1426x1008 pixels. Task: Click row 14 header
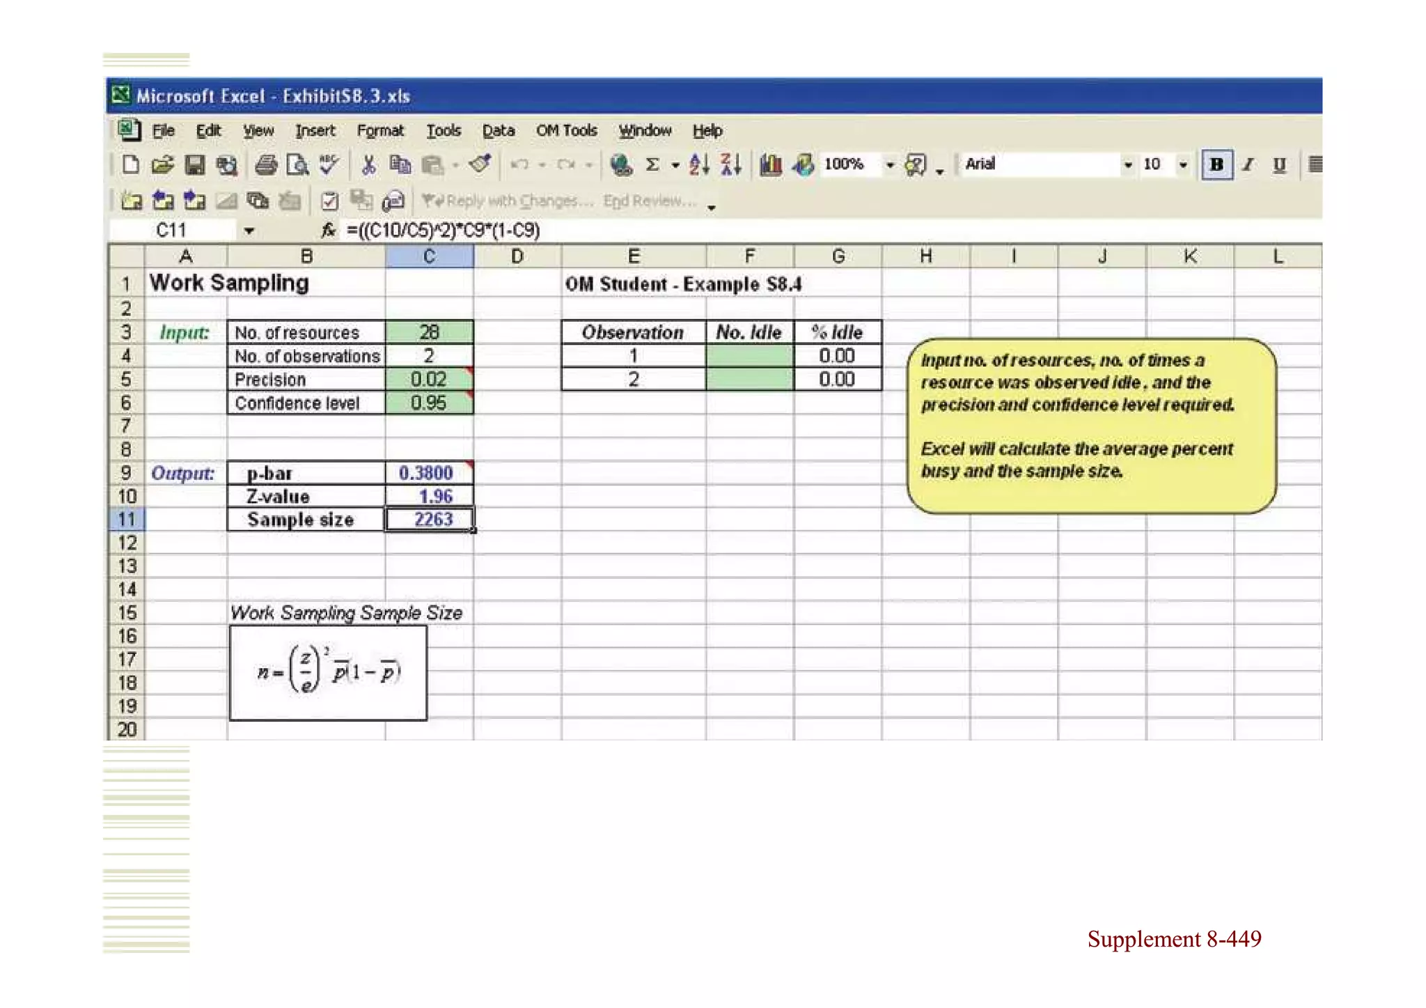point(127,589)
